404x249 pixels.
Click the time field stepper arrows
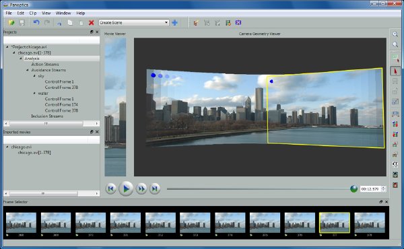383,189
